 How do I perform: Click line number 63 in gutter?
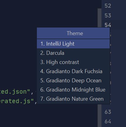click(108, 112)
